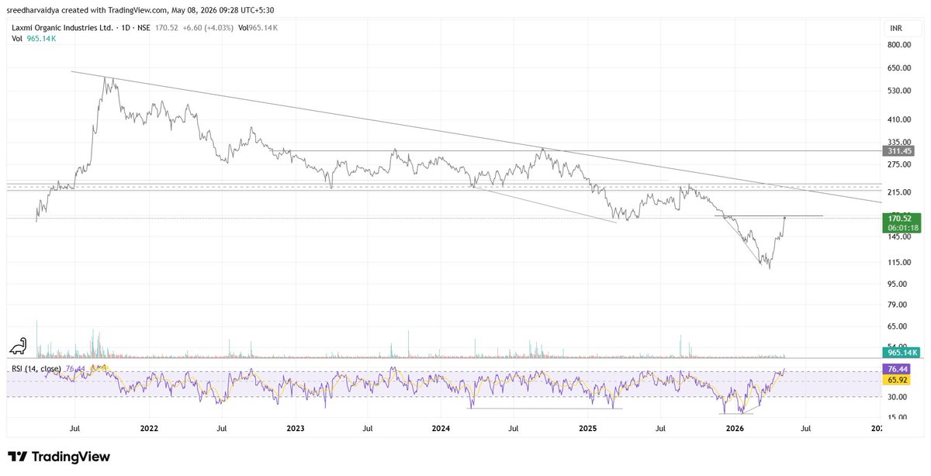Click the 2024 label on time axis

coord(441,428)
